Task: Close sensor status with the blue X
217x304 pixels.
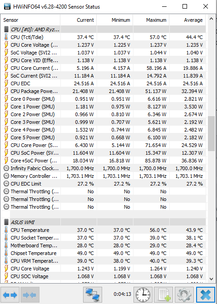Action: coord(206,295)
